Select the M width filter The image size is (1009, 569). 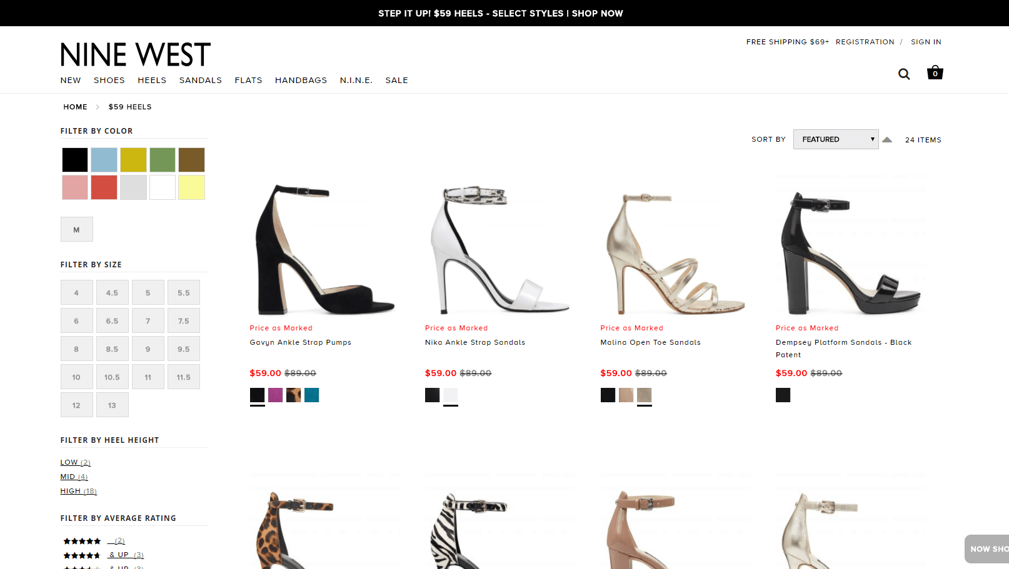(77, 229)
